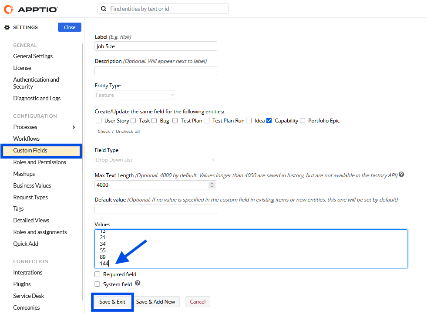The image size is (427, 314).
Task: Click into the Description input field
Action: click(156, 70)
